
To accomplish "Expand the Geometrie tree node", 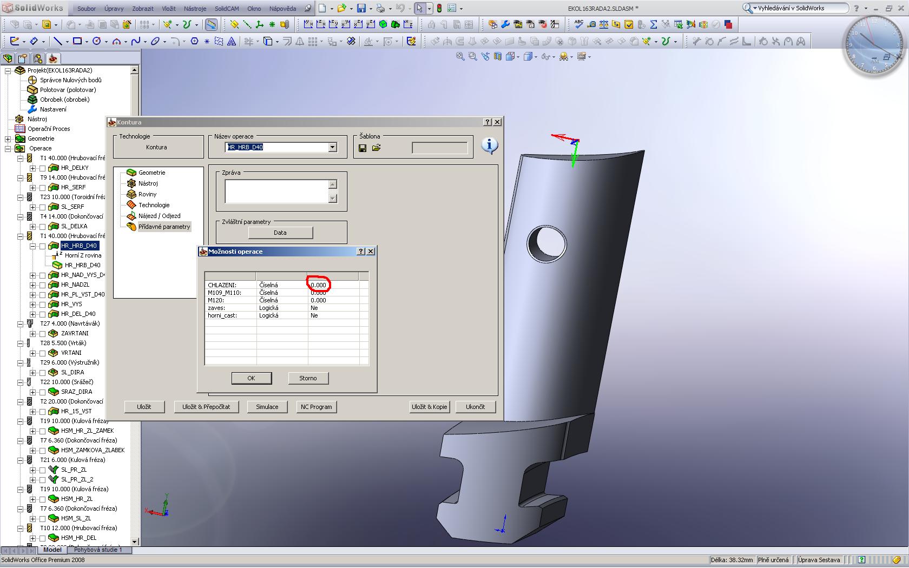I will 8,139.
